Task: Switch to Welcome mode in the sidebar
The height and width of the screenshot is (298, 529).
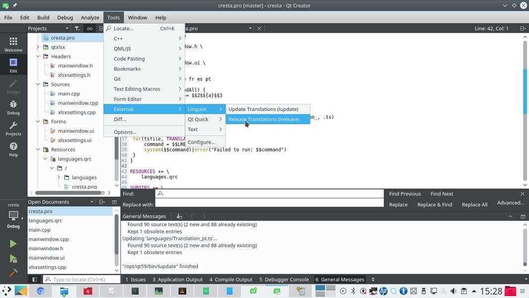Action: pyautogui.click(x=13, y=44)
